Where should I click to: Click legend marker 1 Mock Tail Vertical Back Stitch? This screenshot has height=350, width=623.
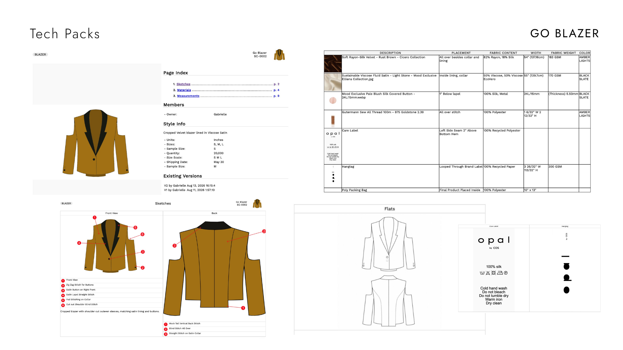pos(166,324)
